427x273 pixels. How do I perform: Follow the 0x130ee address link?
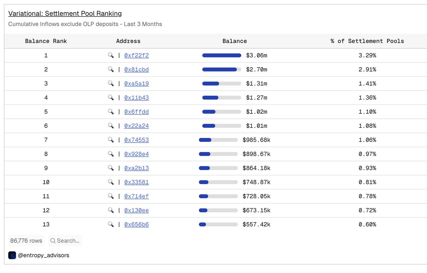coord(136,210)
